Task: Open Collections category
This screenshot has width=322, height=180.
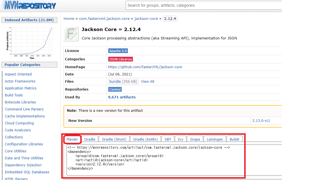Action: click(14, 137)
